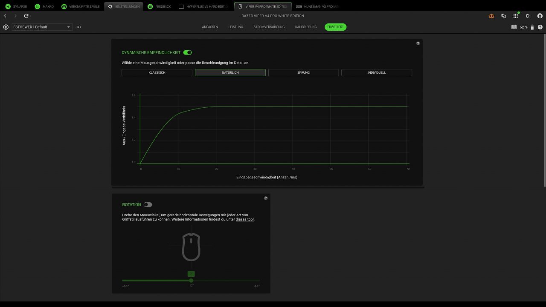Viewport: 546px width, 307px height.
Task: Click the rotation angle slider handle
Action: coord(191,280)
